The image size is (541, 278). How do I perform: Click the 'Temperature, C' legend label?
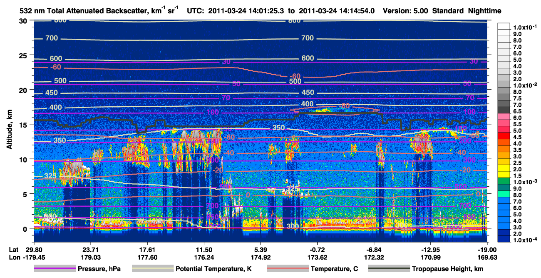point(334,269)
